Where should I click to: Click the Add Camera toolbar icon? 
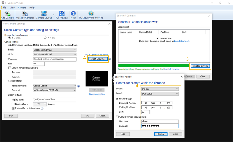tap(8, 14)
